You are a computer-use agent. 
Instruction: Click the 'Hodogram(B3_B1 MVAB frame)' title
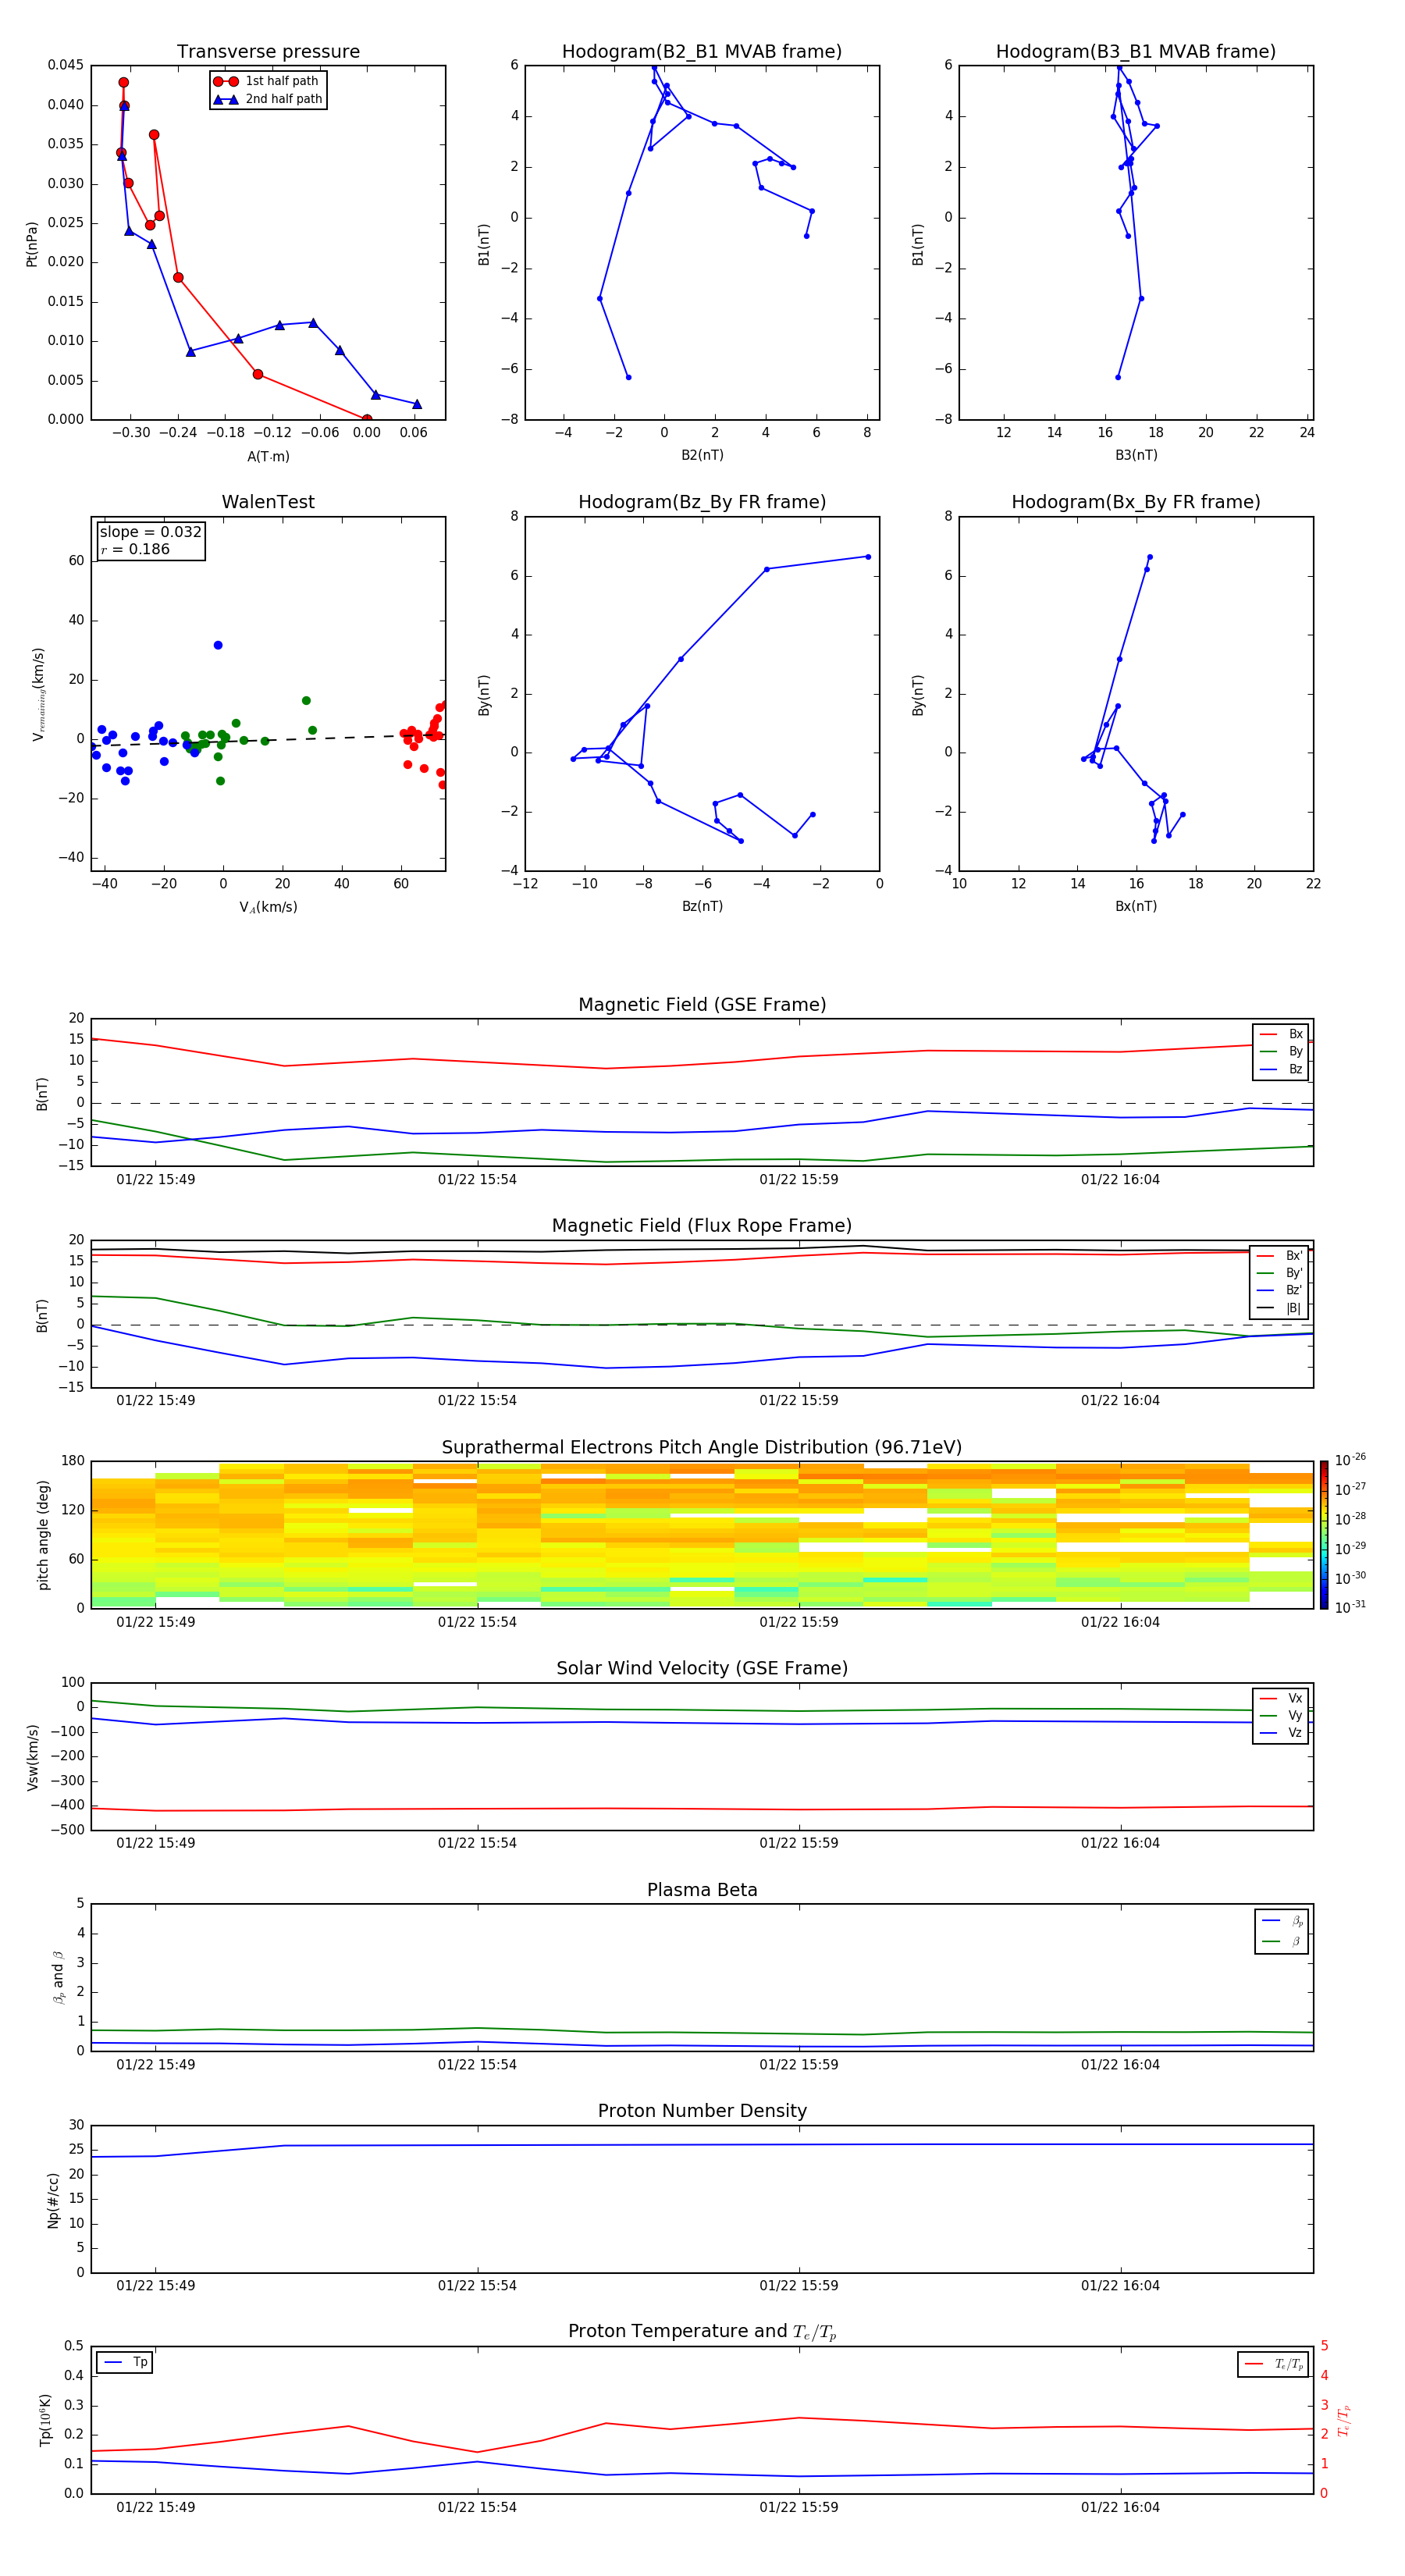pyautogui.click(x=1136, y=52)
